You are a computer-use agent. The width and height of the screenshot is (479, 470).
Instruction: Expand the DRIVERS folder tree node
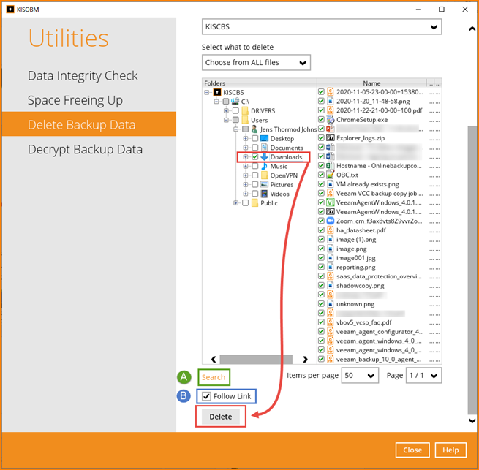(226, 110)
